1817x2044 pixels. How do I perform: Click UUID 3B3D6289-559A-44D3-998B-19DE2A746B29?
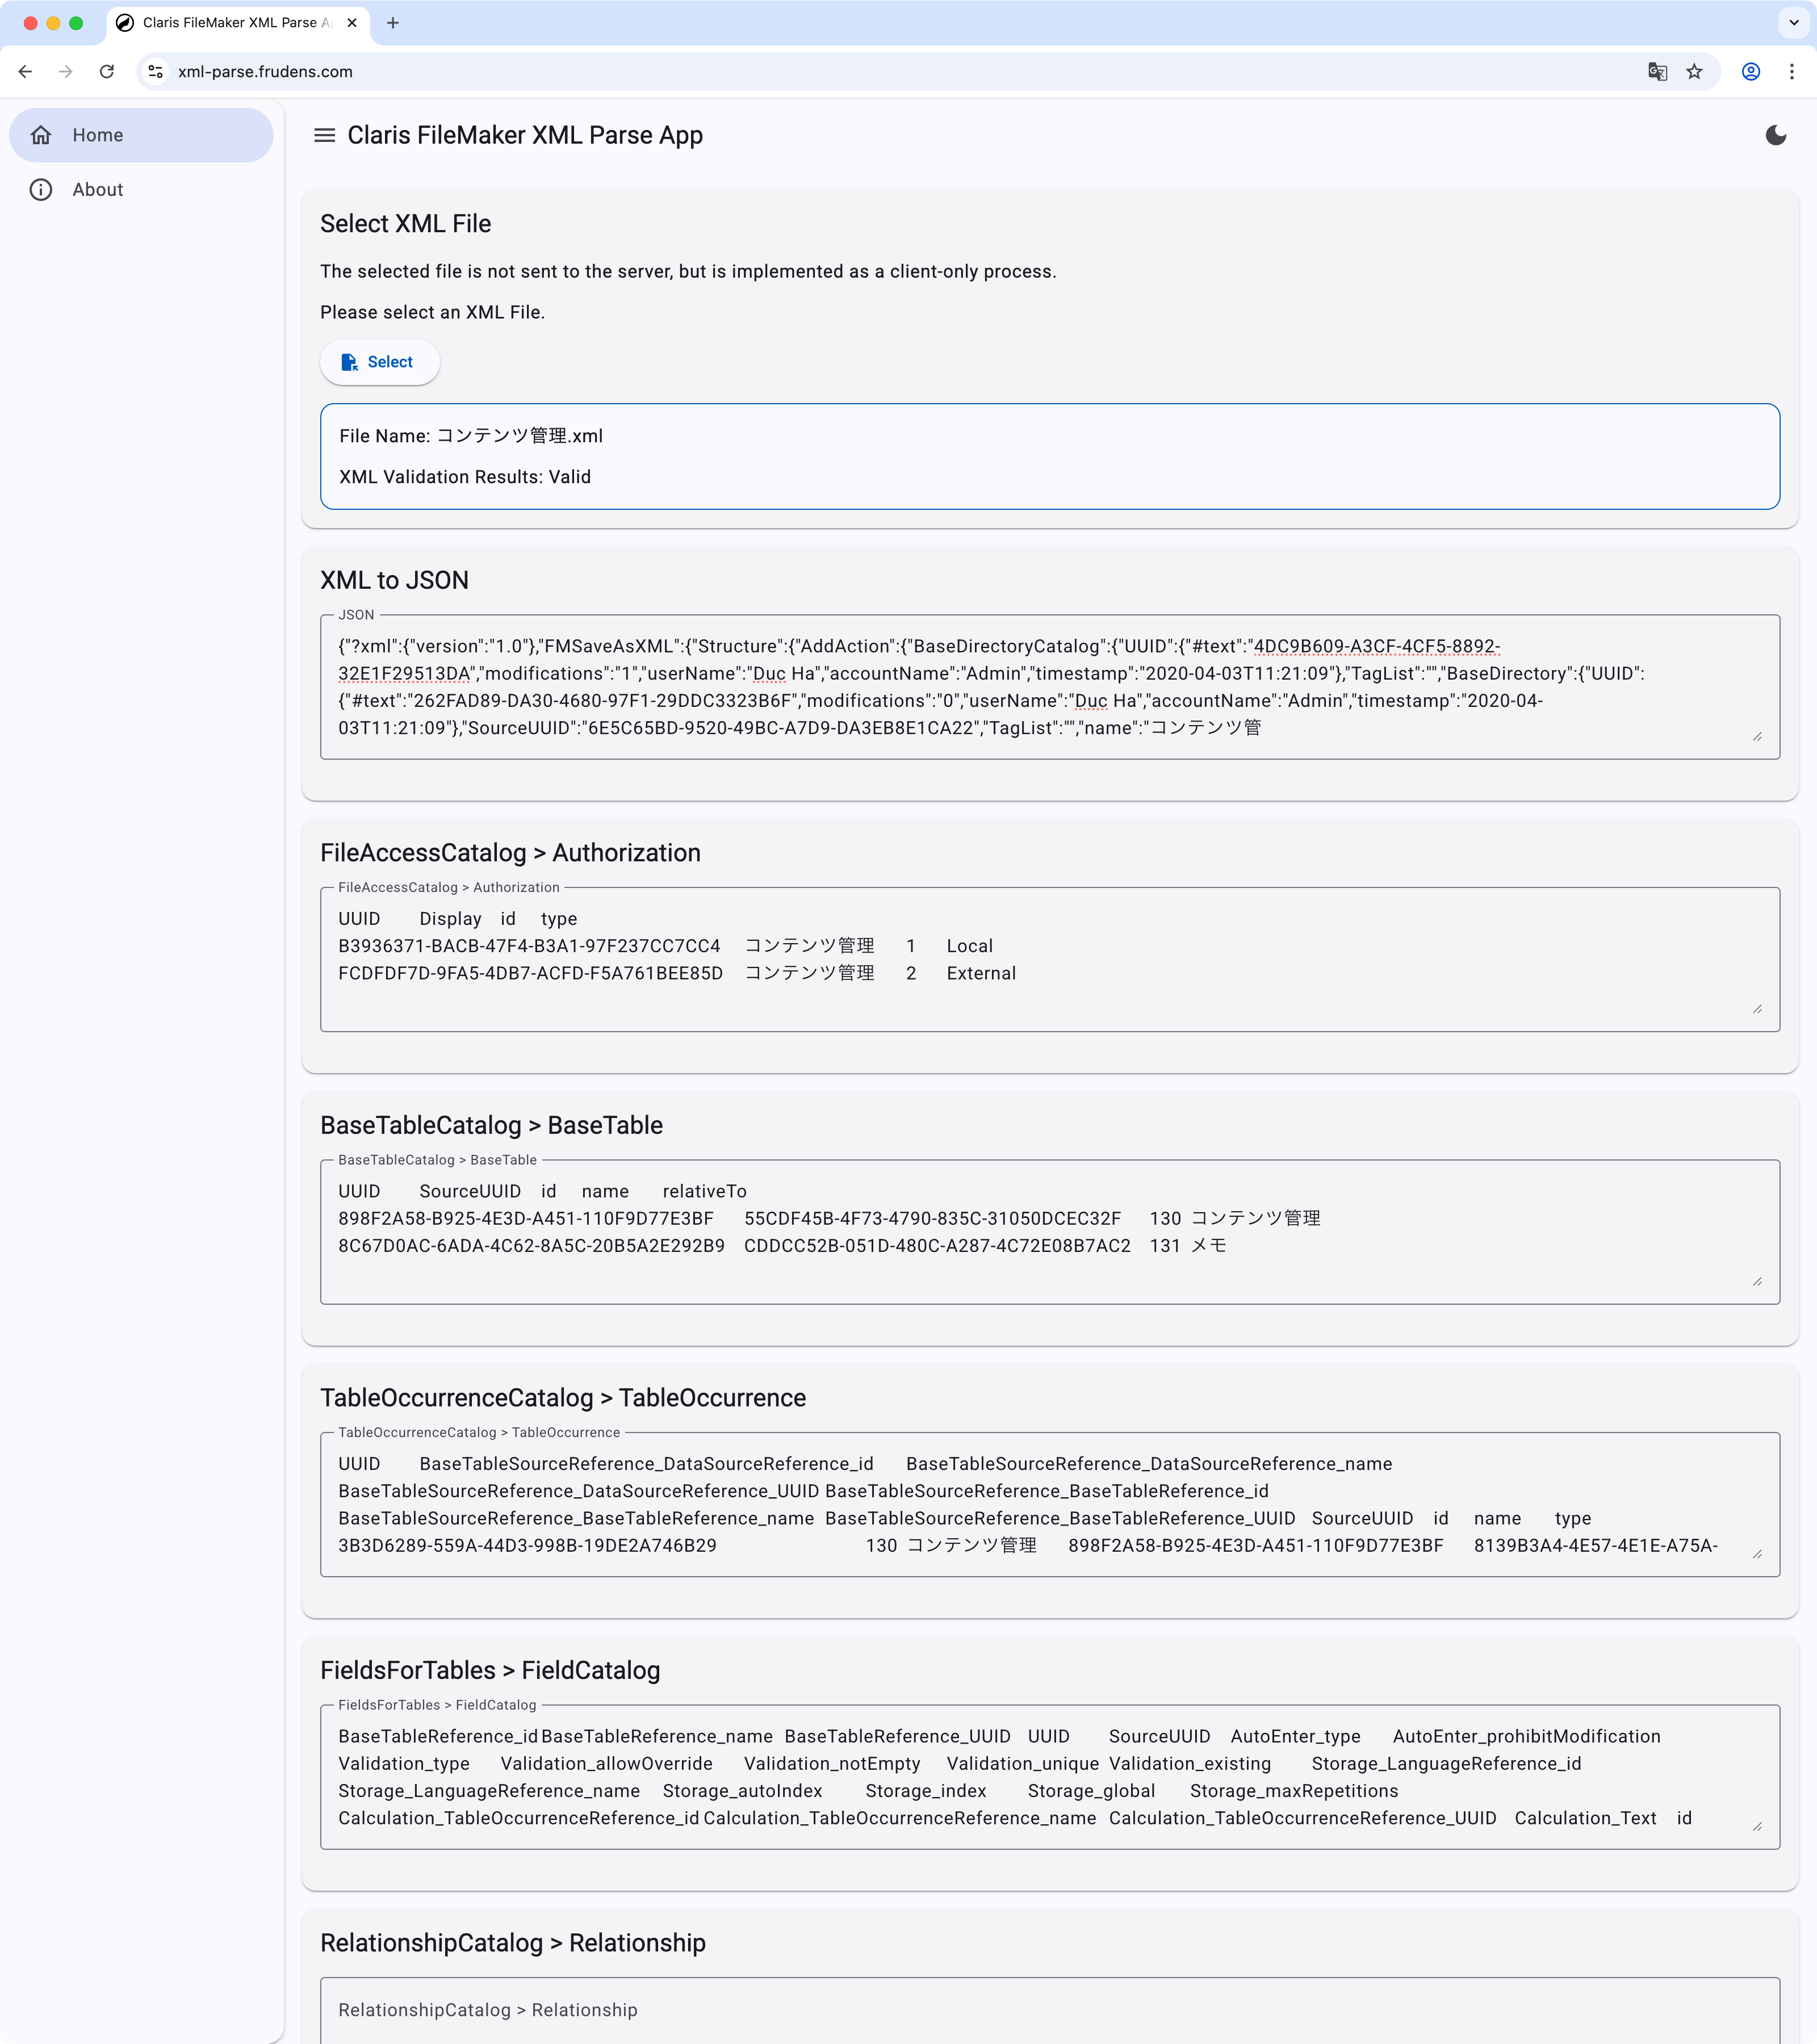pyautogui.click(x=527, y=1545)
